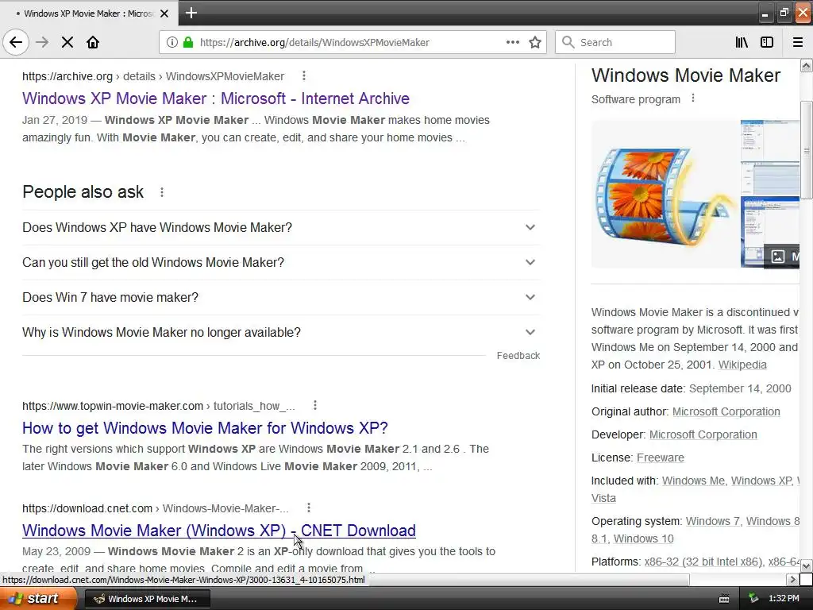Click the People also ask heading

click(x=83, y=192)
